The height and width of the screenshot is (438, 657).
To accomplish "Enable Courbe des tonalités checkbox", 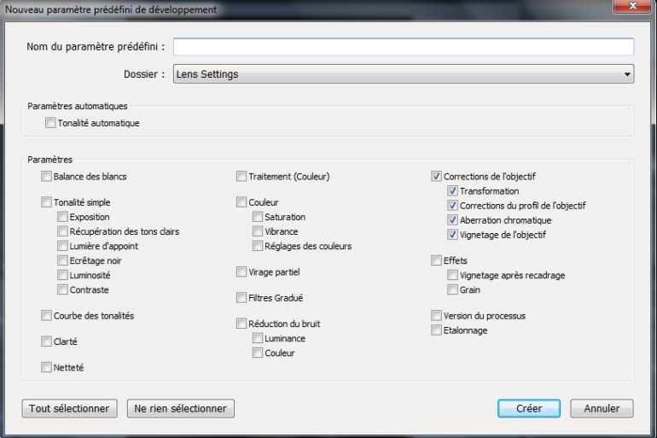I will [46, 316].
